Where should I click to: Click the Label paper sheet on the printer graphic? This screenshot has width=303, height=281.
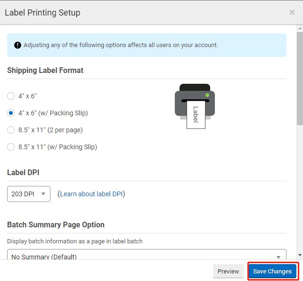pos(196,114)
